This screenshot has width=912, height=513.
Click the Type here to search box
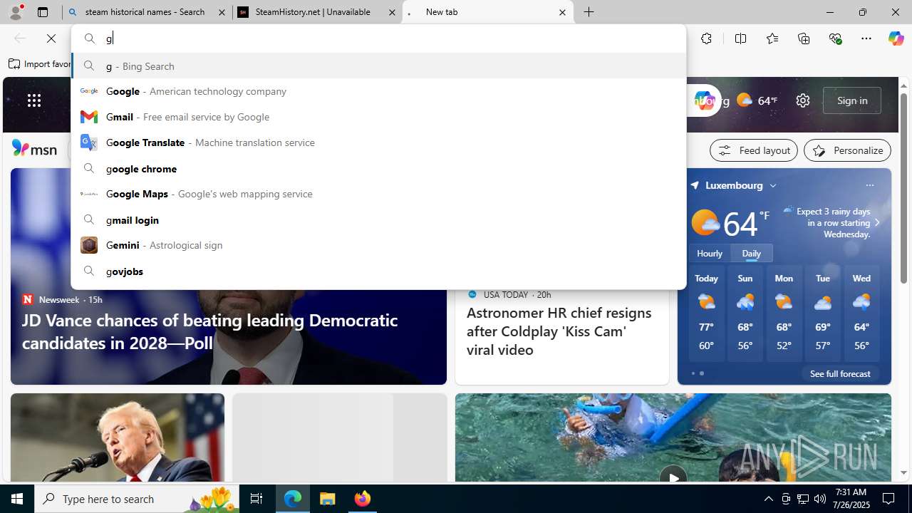[x=138, y=499]
